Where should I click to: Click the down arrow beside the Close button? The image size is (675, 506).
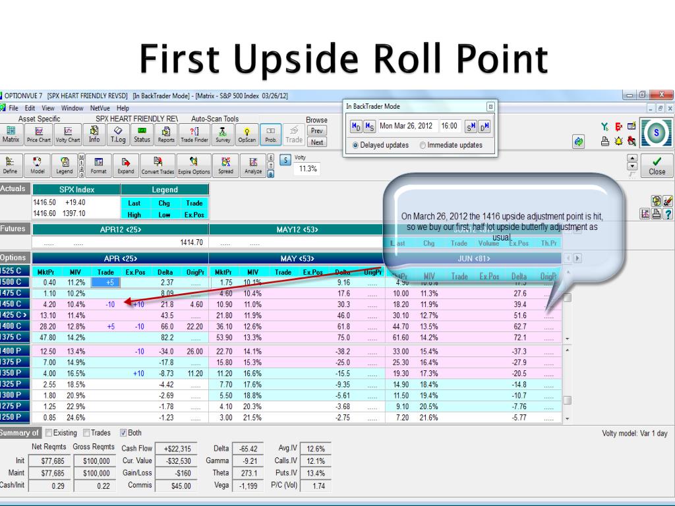point(632,166)
